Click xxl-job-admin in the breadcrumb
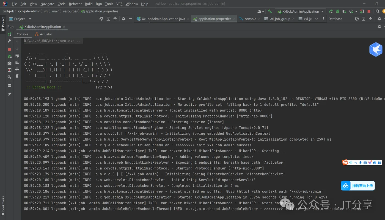385x220 pixels. coord(29,11)
